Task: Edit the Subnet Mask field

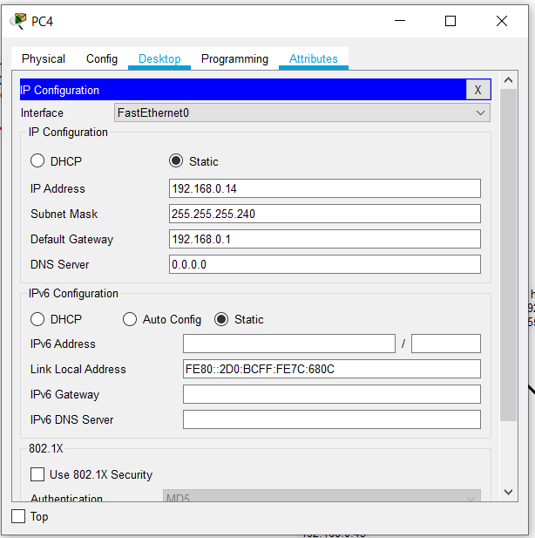Action: (x=325, y=214)
